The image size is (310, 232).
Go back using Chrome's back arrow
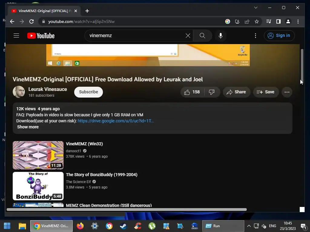coord(12,21)
